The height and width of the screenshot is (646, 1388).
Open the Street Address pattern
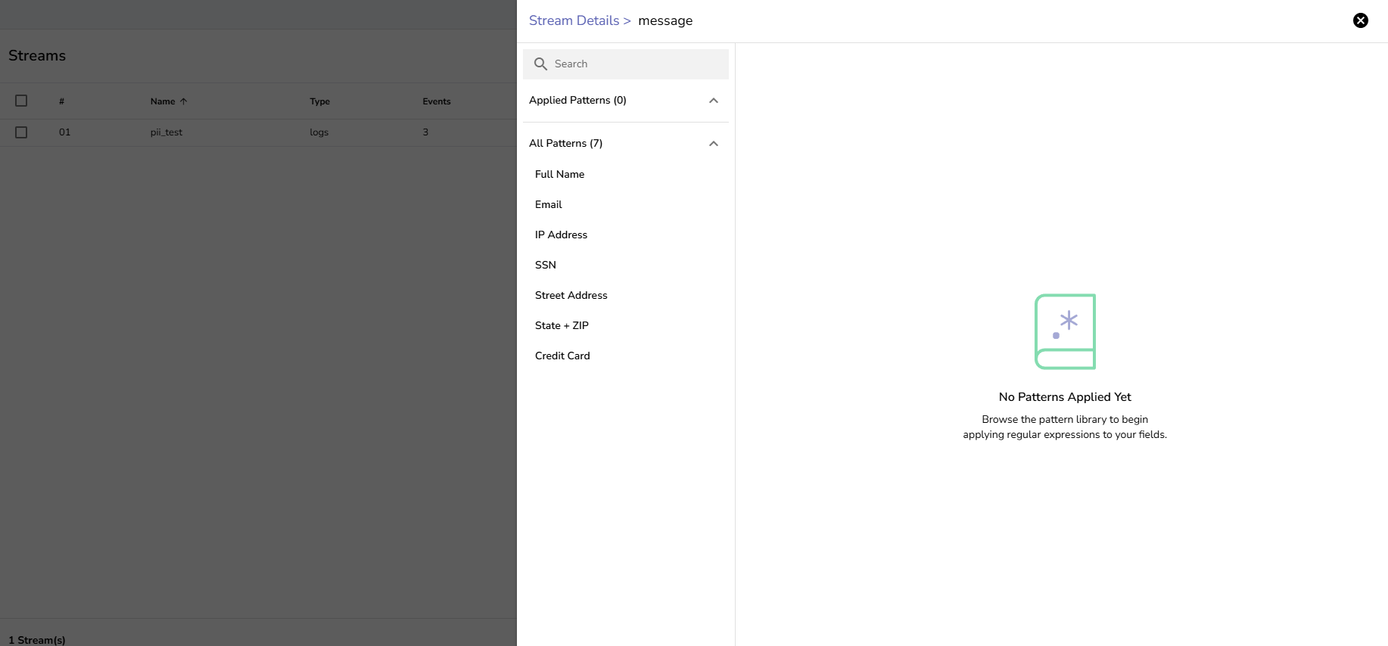(571, 295)
